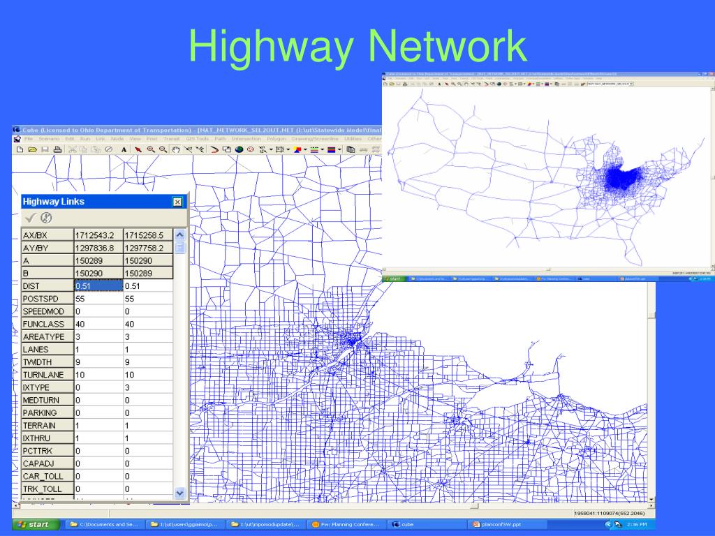Open the Link menu
Viewport: 715px width, 536px height.
click(101, 139)
